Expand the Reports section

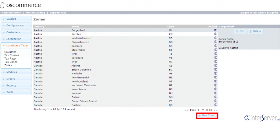point(16,85)
